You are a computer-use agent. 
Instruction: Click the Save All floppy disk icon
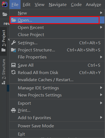tap(13, 65)
